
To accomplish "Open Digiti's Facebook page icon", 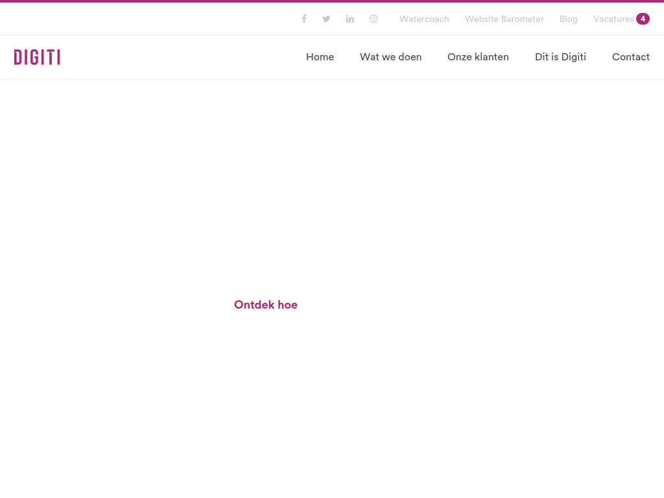I will [x=303, y=19].
